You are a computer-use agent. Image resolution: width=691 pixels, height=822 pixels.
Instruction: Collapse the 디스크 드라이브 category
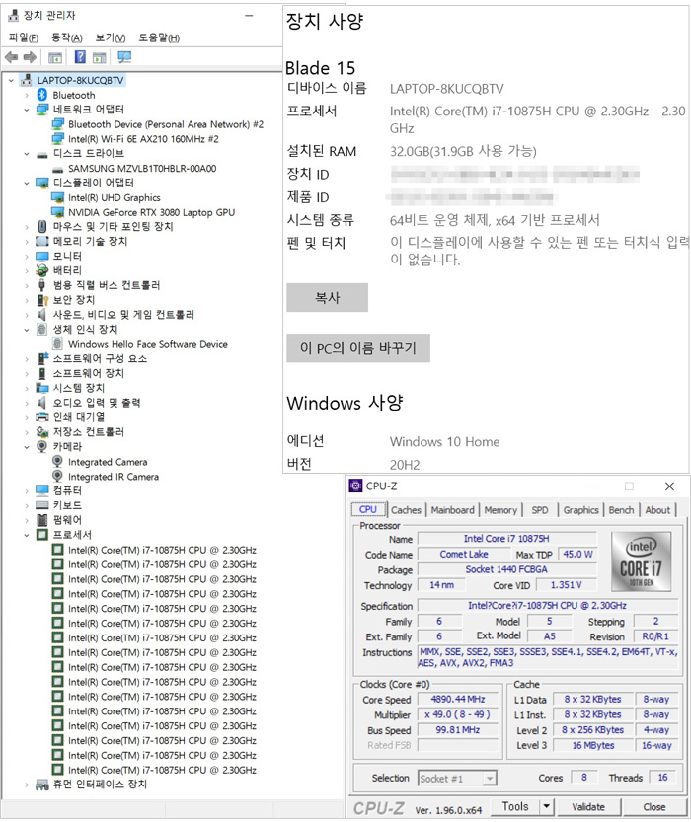coord(27,154)
